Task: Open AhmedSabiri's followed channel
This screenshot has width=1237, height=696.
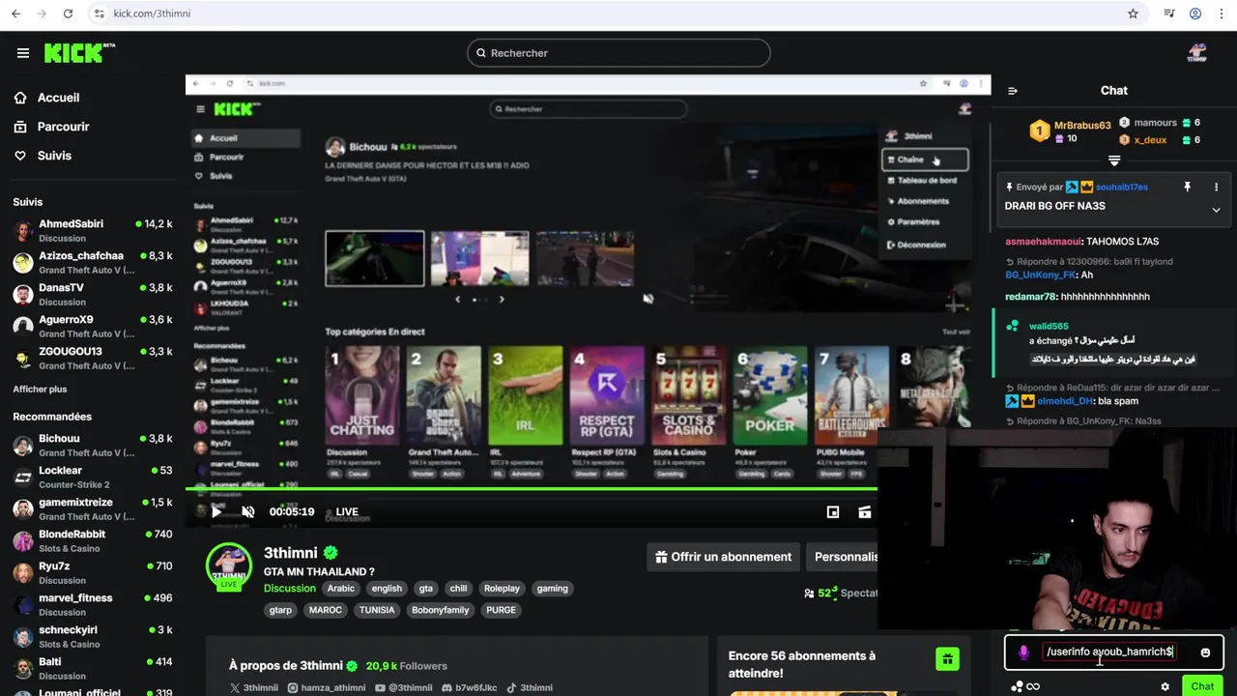Action: (93, 230)
